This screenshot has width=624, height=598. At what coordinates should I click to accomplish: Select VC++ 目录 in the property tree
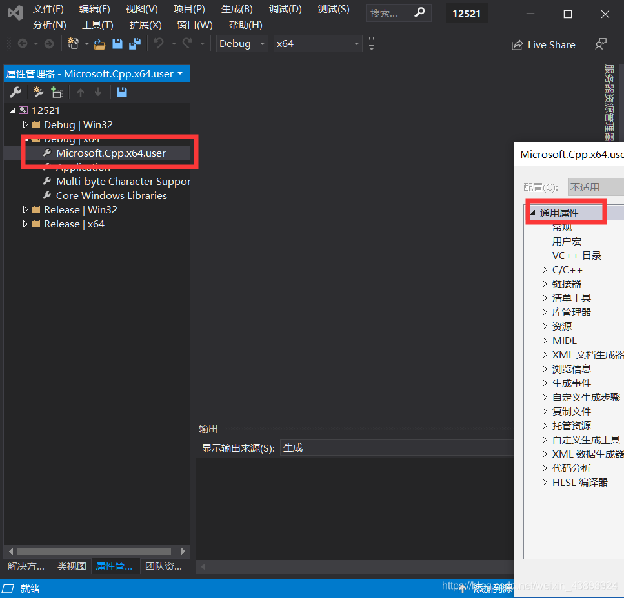pos(577,255)
